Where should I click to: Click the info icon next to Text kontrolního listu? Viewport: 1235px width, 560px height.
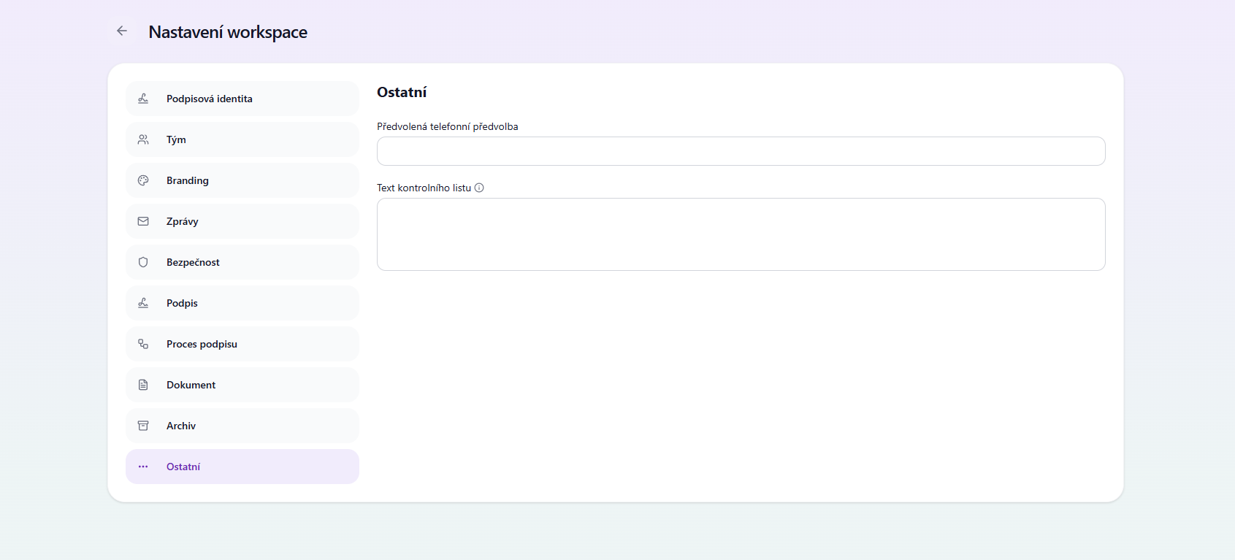pos(479,188)
